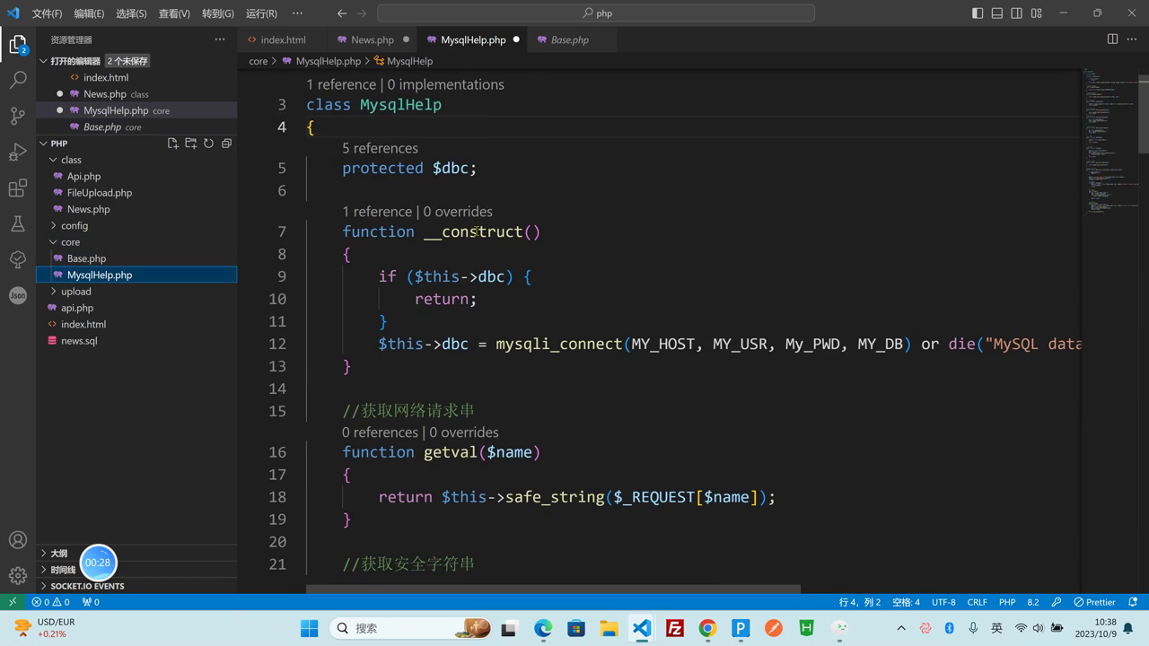
Task: Open the View menu
Action: click(174, 13)
